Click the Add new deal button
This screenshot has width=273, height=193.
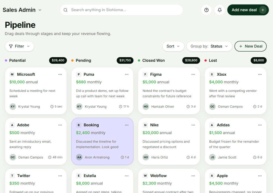[248, 10]
